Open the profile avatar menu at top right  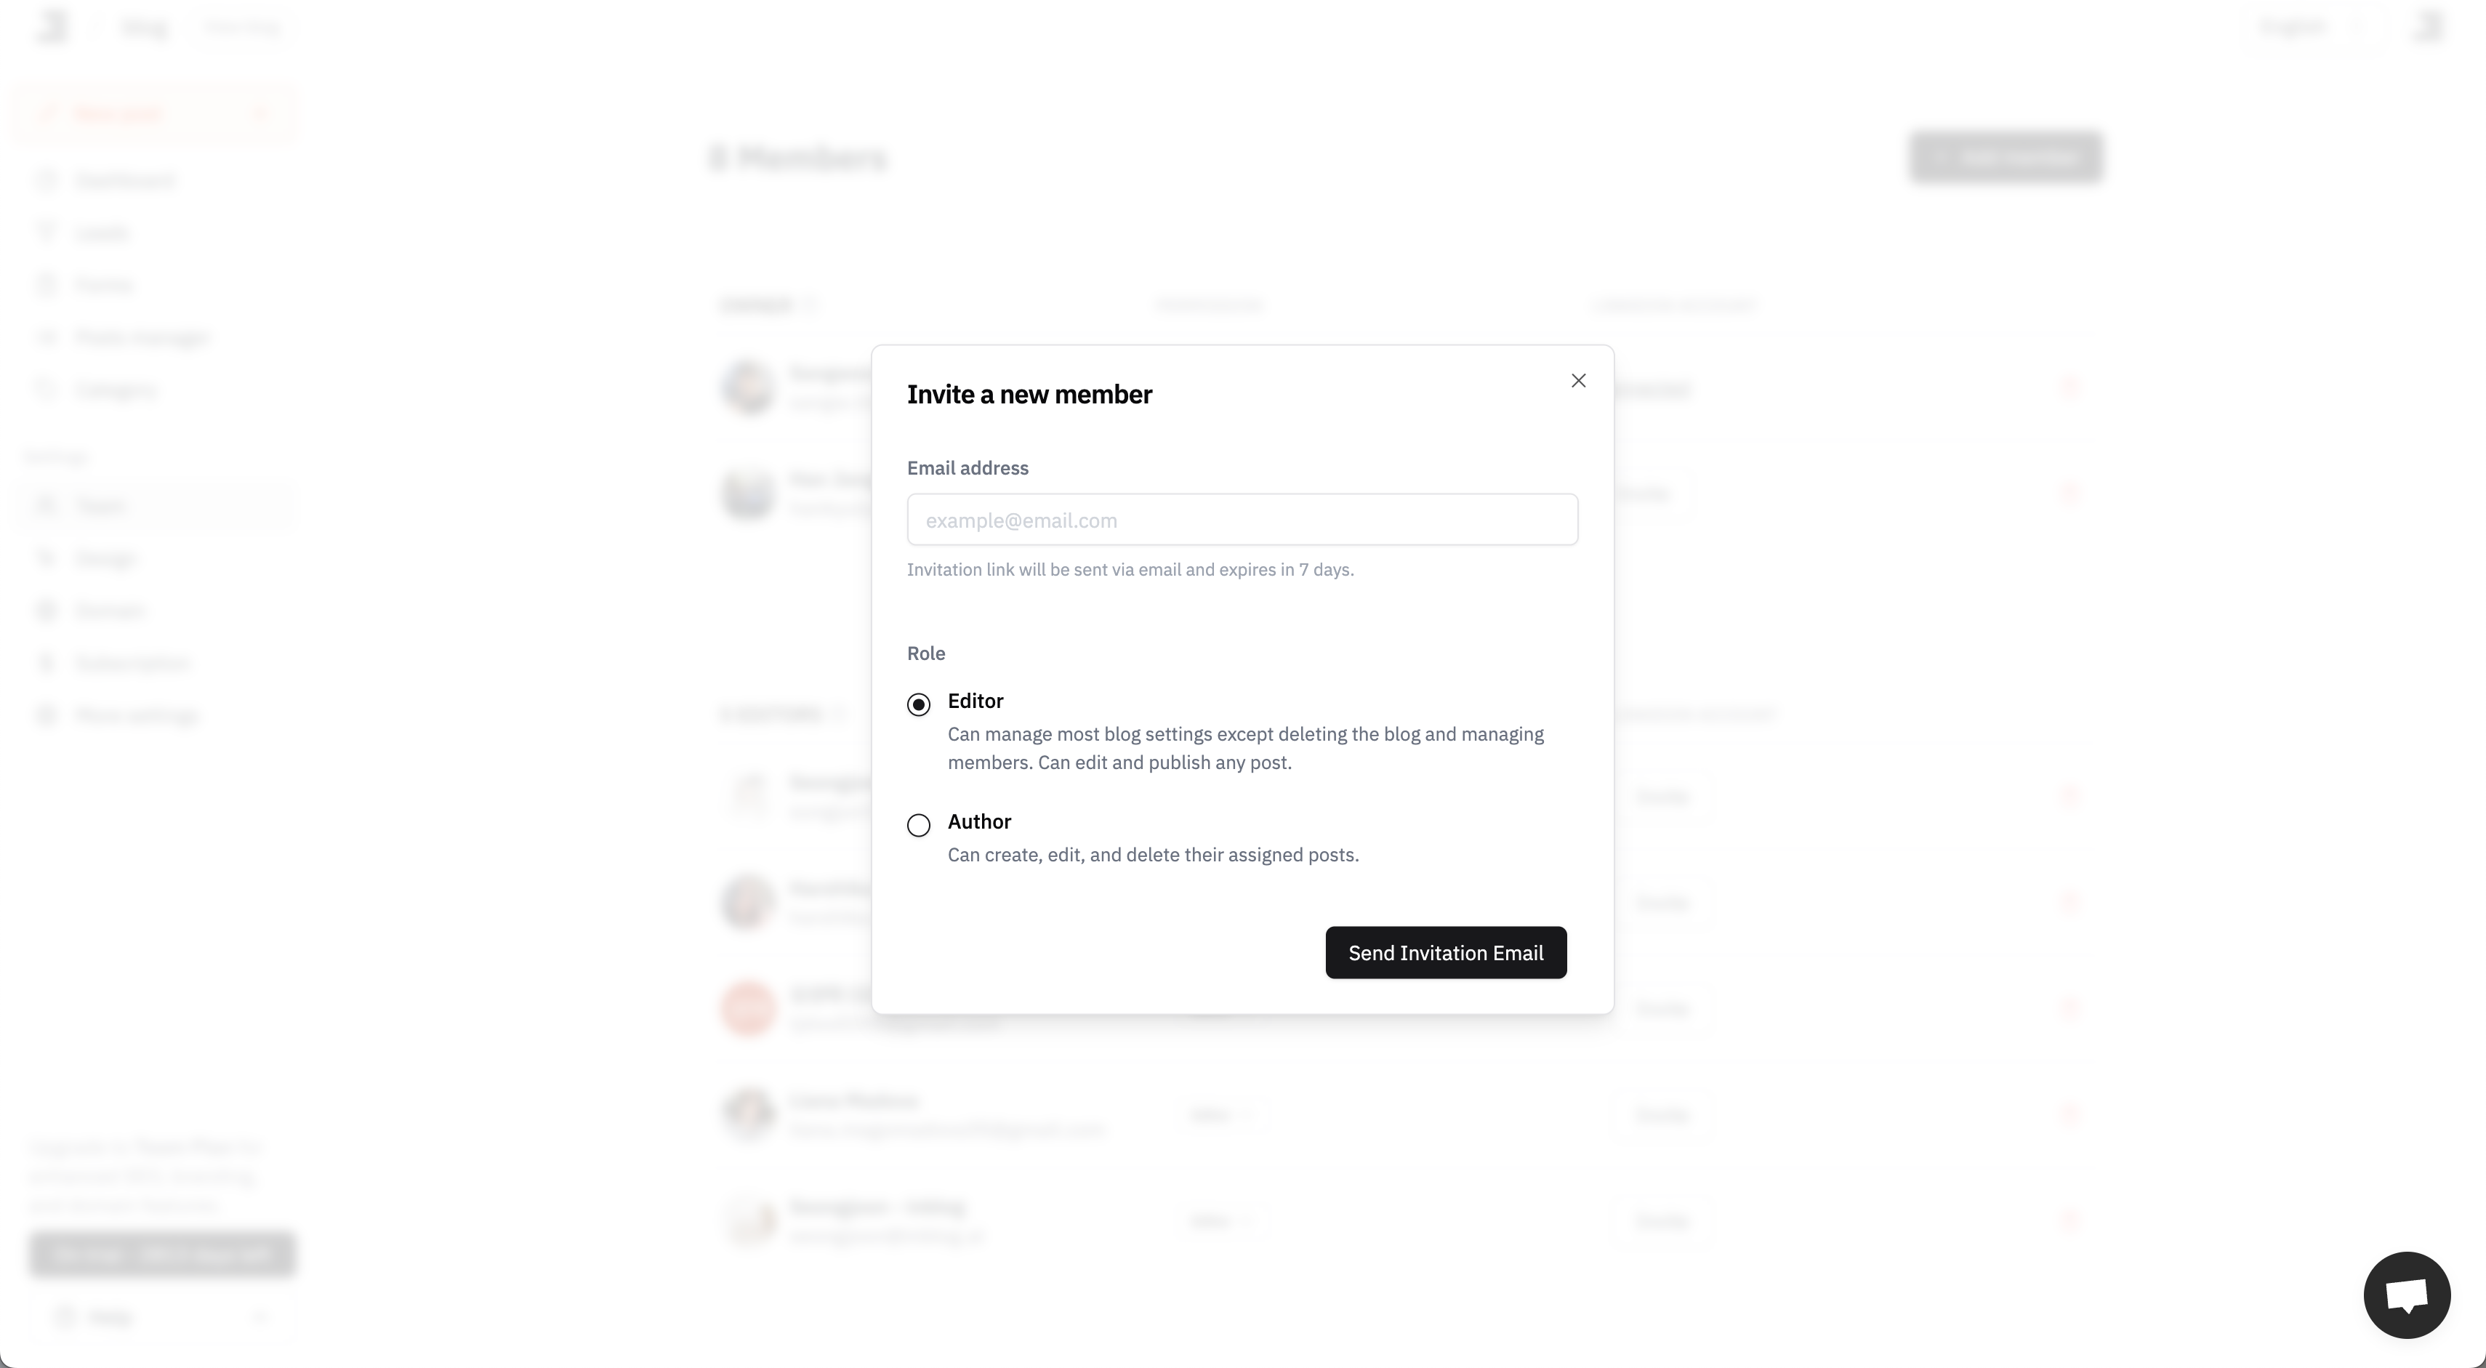point(2427,26)
